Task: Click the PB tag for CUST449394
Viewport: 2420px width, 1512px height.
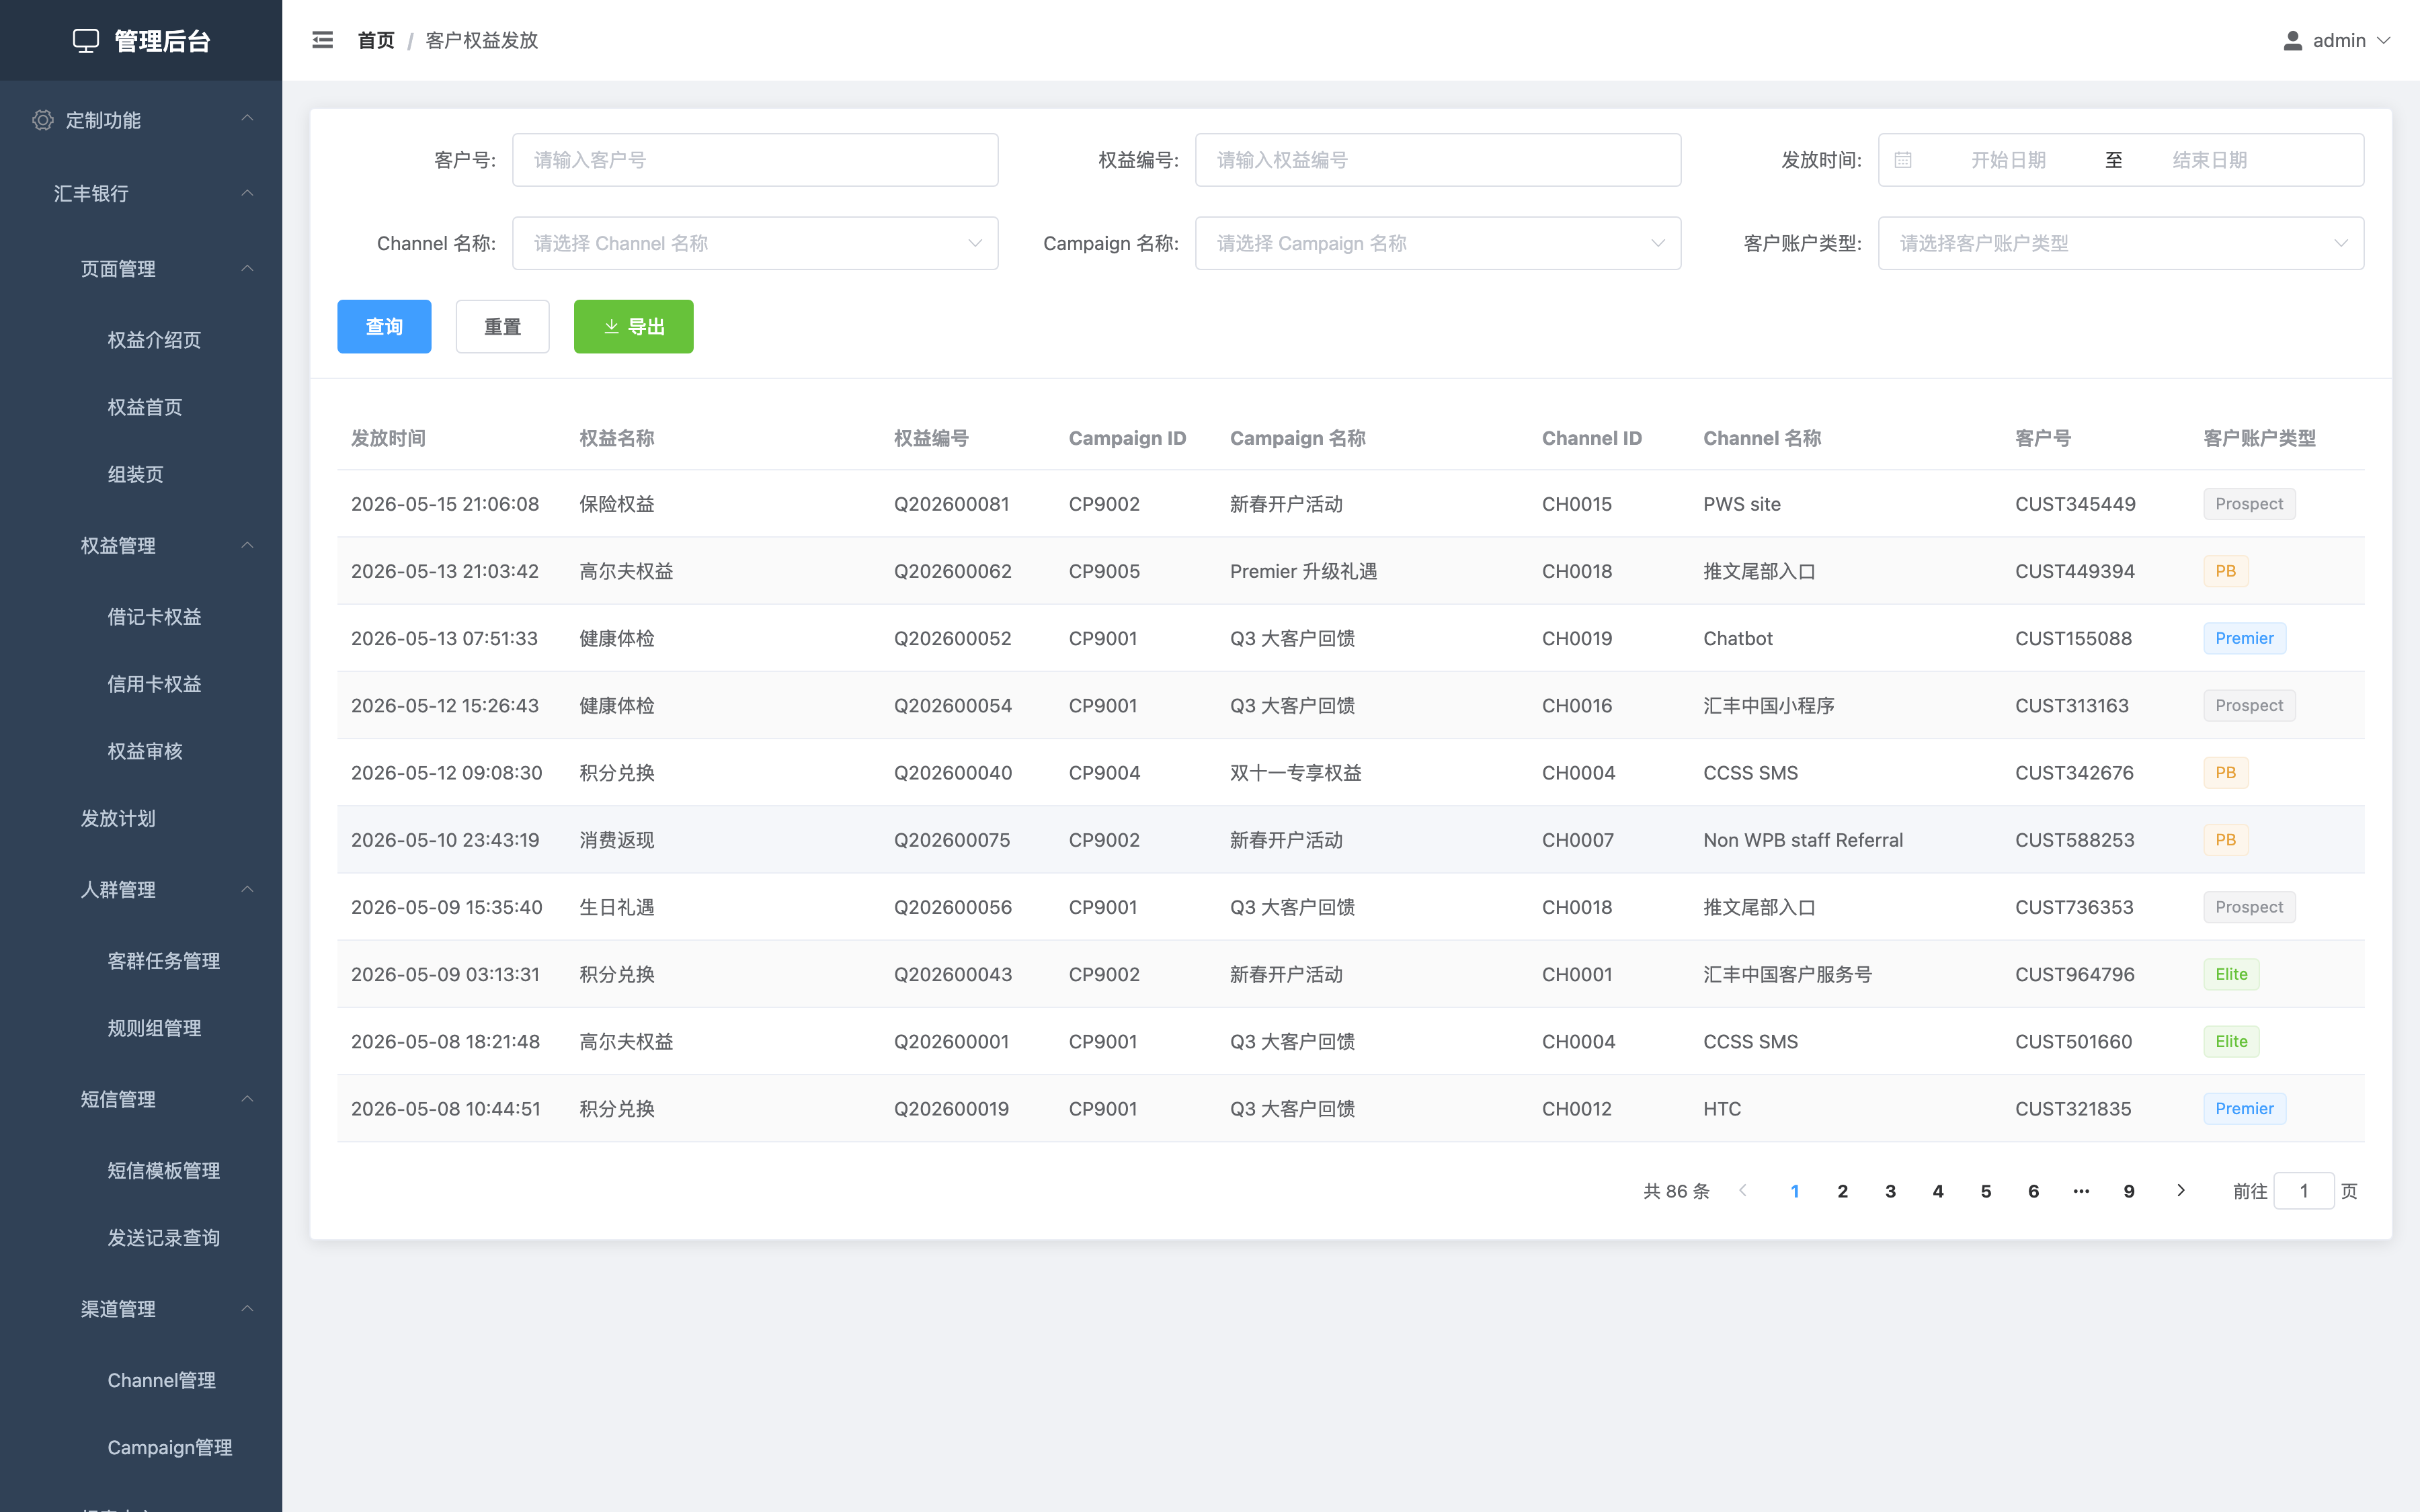Action: (2225, 571)
